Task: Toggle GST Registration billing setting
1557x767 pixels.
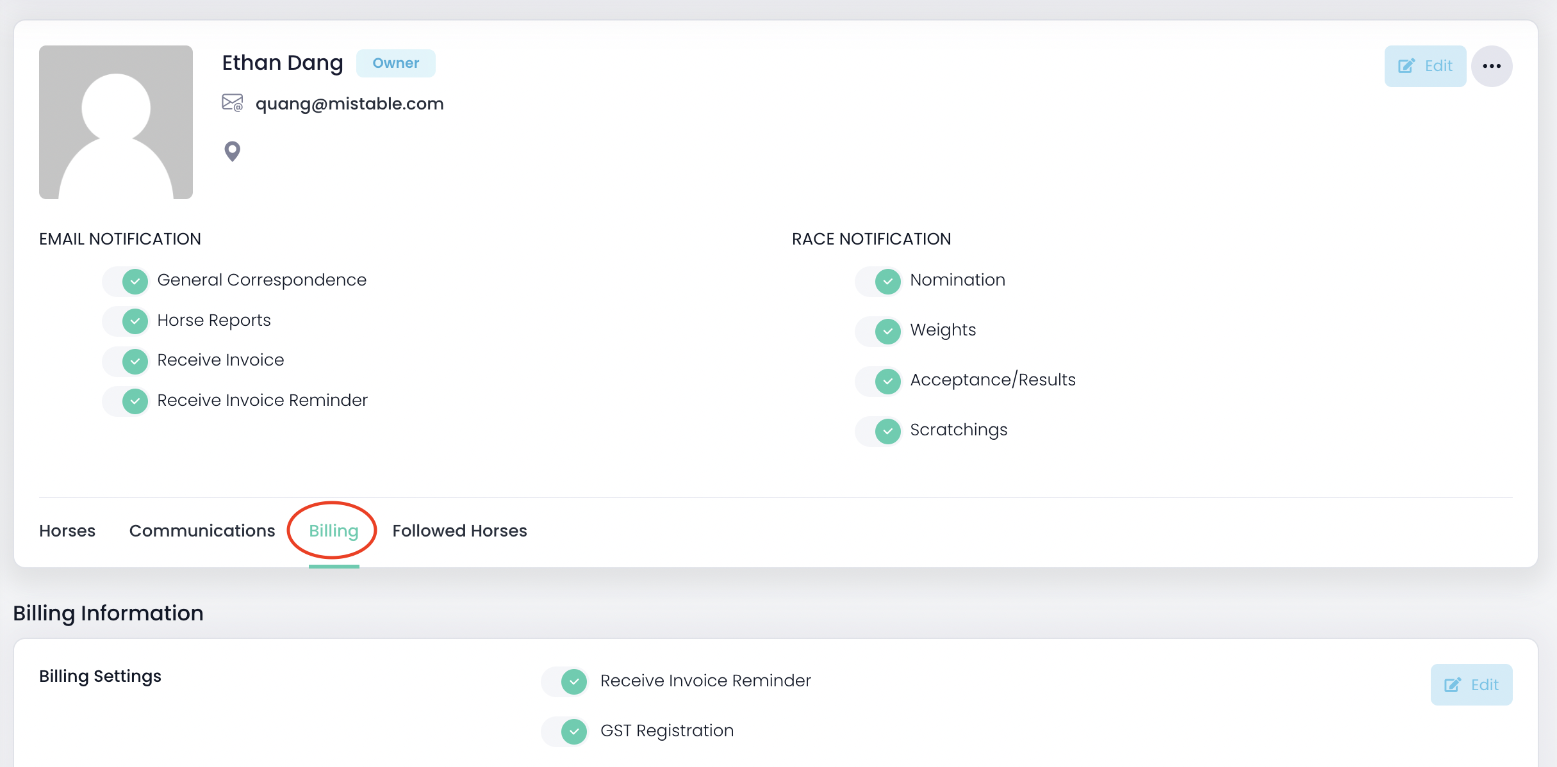Action: pyautogui.click(x=565, y=732)
